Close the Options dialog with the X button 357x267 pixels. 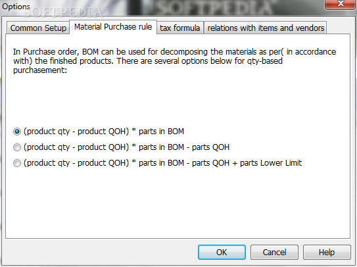pyautogui.click(x=341, y=4)
